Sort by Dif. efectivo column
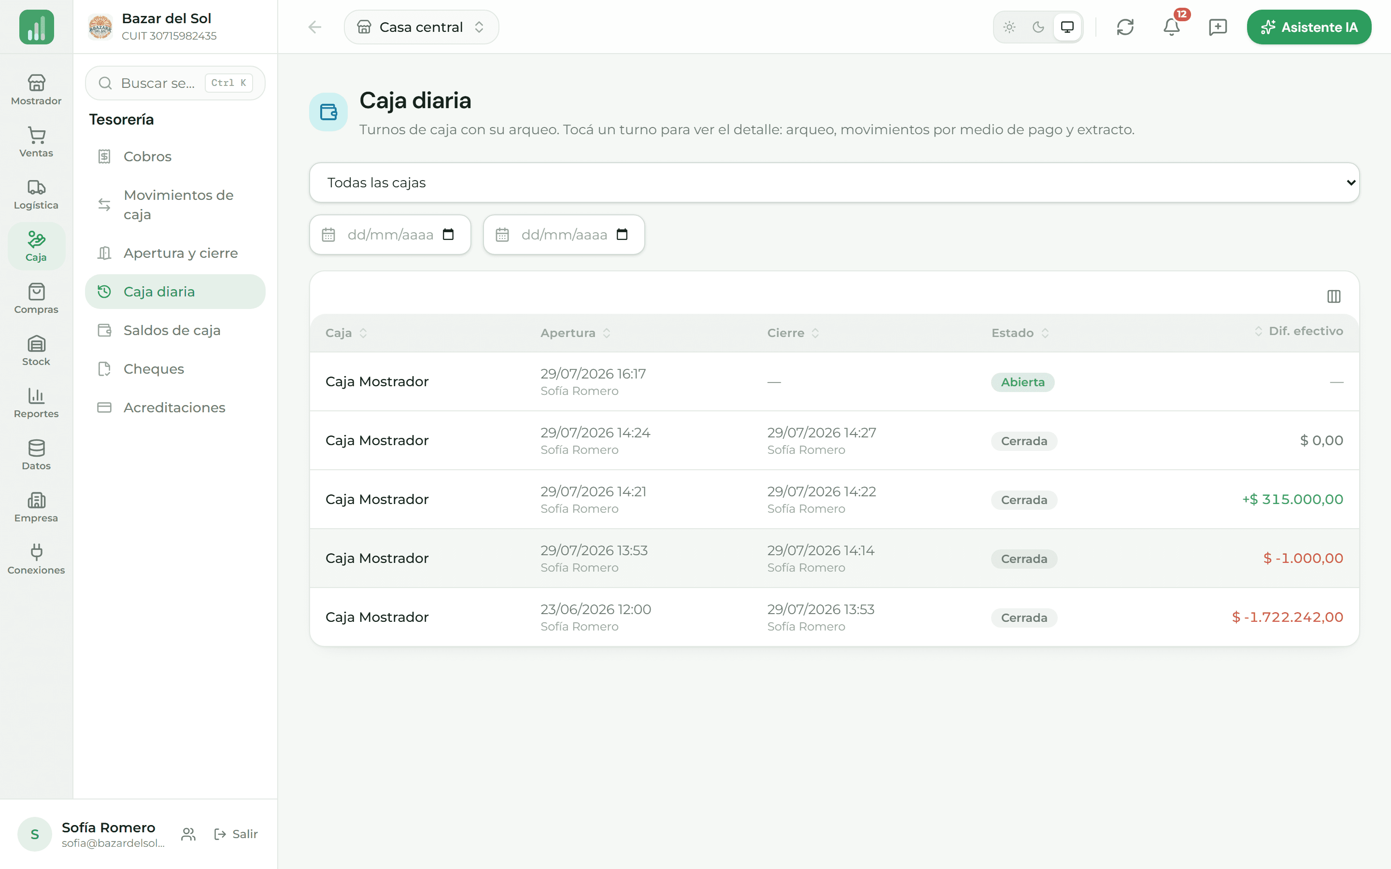This screenshot has height=869, width=1391. point(1298,331)
